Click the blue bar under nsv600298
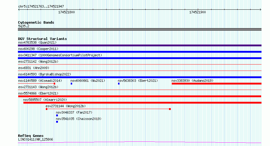The image size is (270, 146). tap(140, 52)
